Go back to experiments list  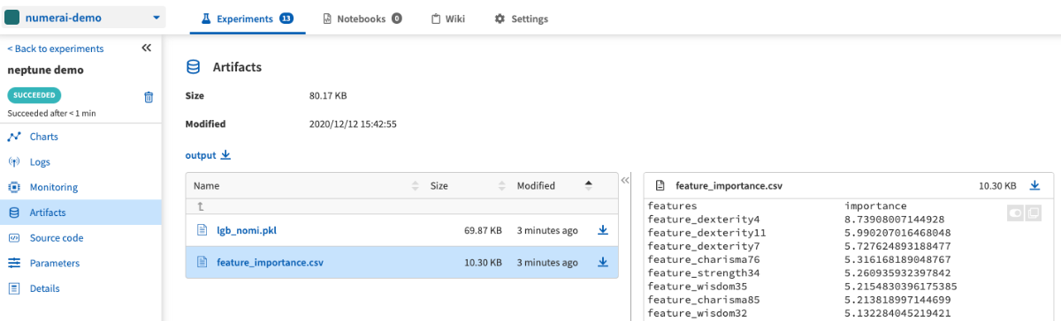coord(56,49)
